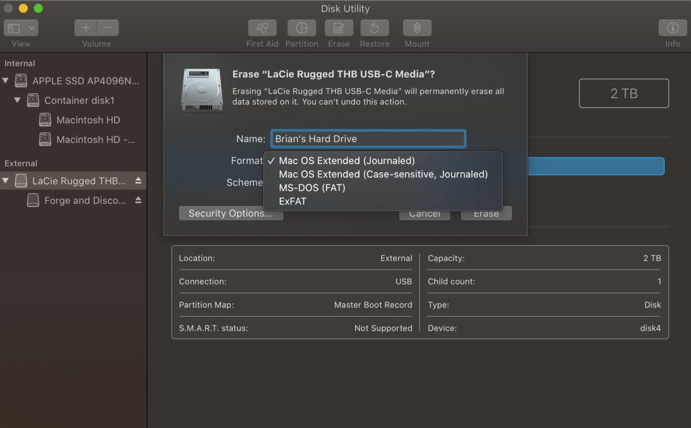Select the Erase toolbar icon
The height and width of the screenshot is (428, 691).
coord(339,28)
